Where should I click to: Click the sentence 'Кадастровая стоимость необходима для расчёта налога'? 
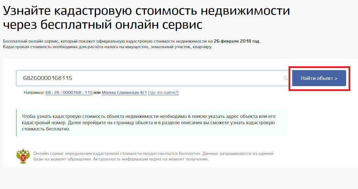coord(108,47)
